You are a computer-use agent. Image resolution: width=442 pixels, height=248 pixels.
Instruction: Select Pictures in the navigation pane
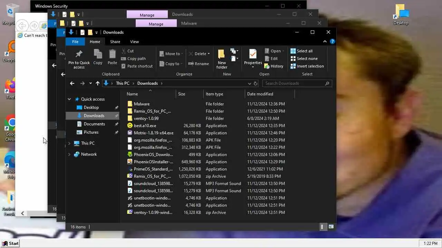click(91, 132)
